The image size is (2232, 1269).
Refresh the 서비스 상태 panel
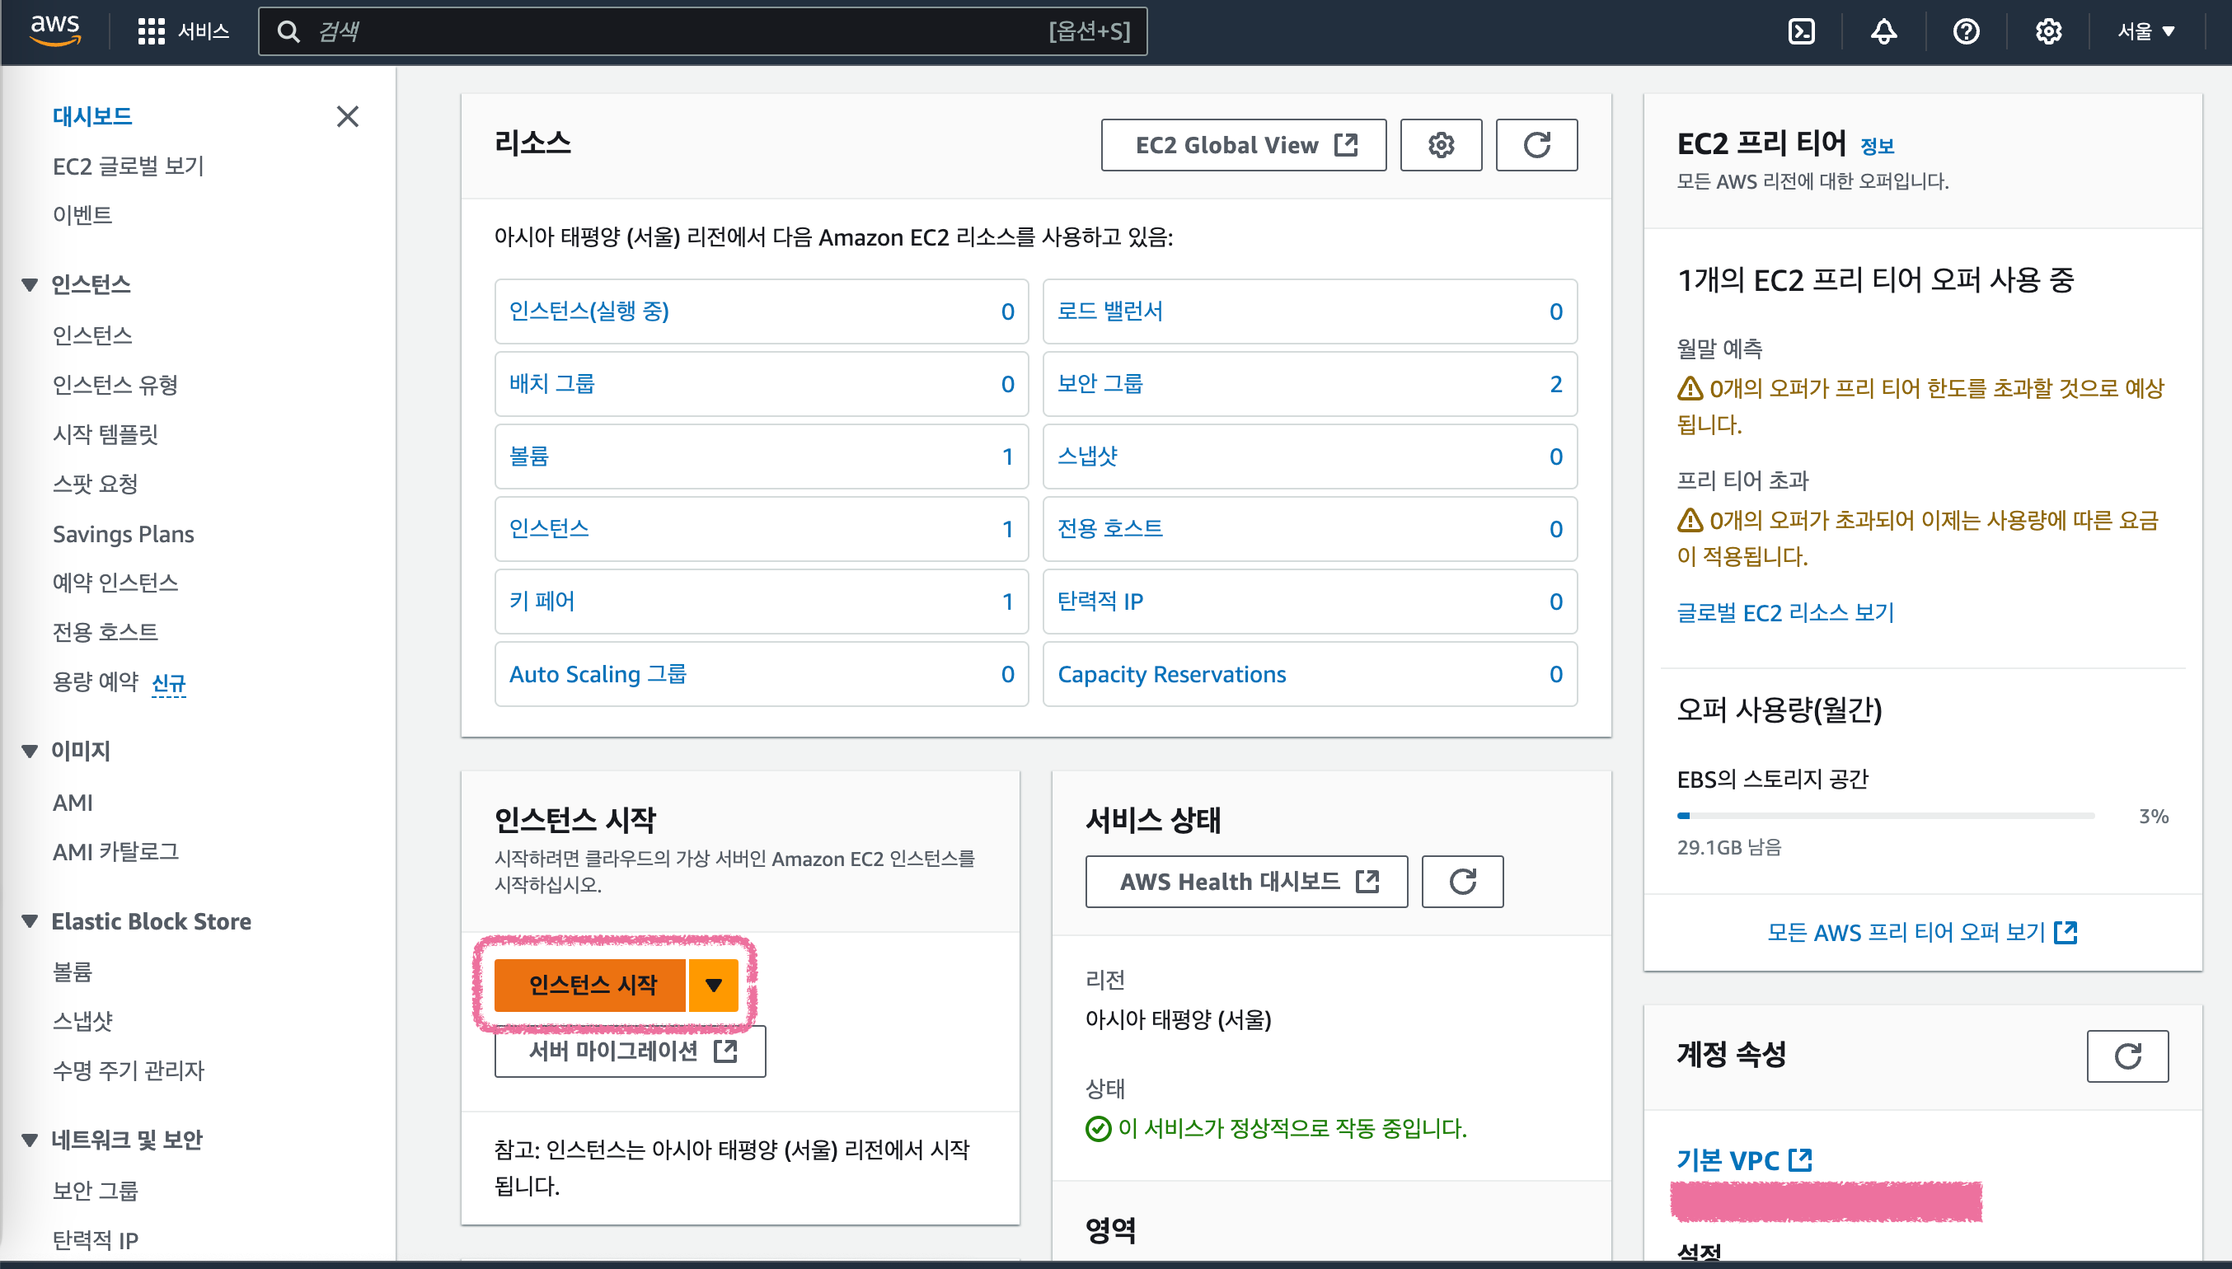coord(1461,881)
